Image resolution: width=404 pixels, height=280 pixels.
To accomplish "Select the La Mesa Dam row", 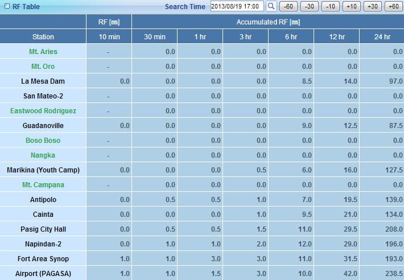I will 43,81.
